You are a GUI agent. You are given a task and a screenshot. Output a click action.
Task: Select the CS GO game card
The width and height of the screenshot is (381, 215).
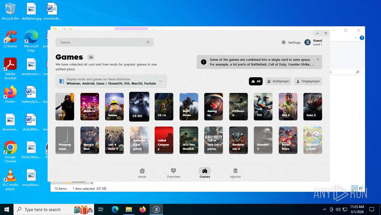coord(139,107)
